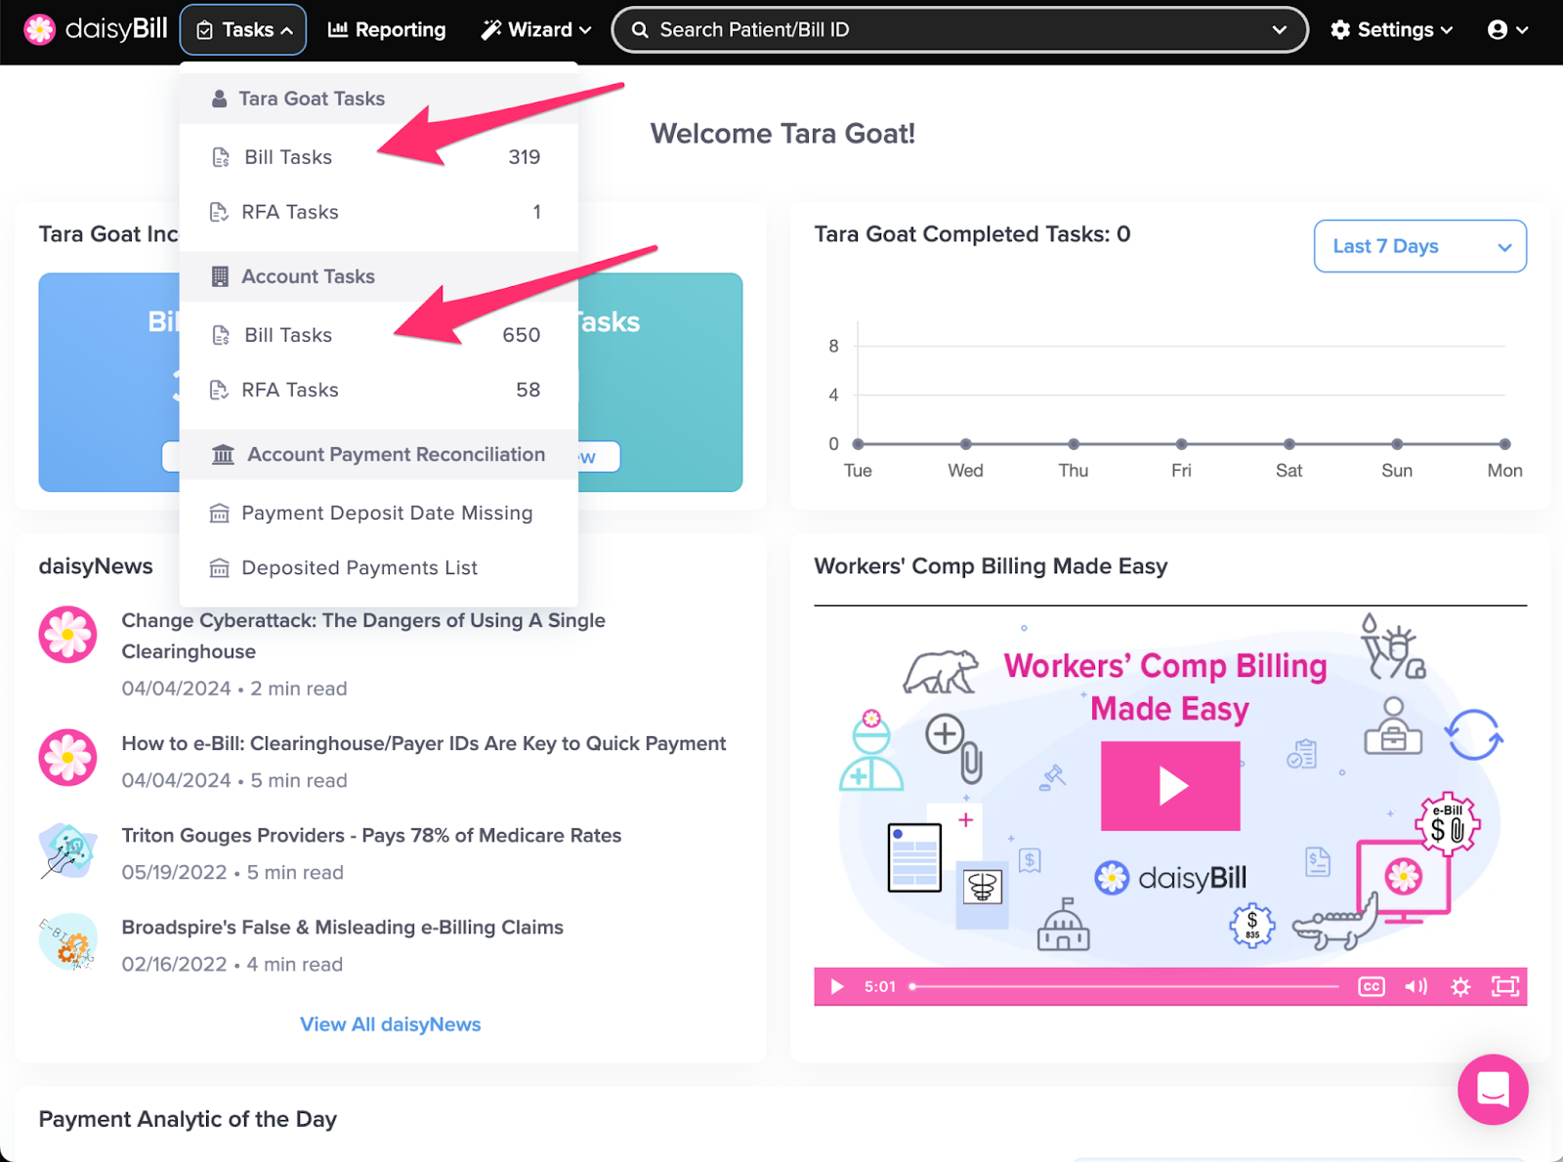Click the Mon data point on chart
This screenshot has height=1162, width=1563.
pyautogui.click(x=1505, y=444)
